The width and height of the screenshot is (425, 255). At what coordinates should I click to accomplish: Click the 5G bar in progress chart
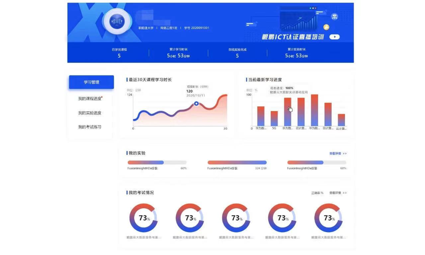click(274, 119)
